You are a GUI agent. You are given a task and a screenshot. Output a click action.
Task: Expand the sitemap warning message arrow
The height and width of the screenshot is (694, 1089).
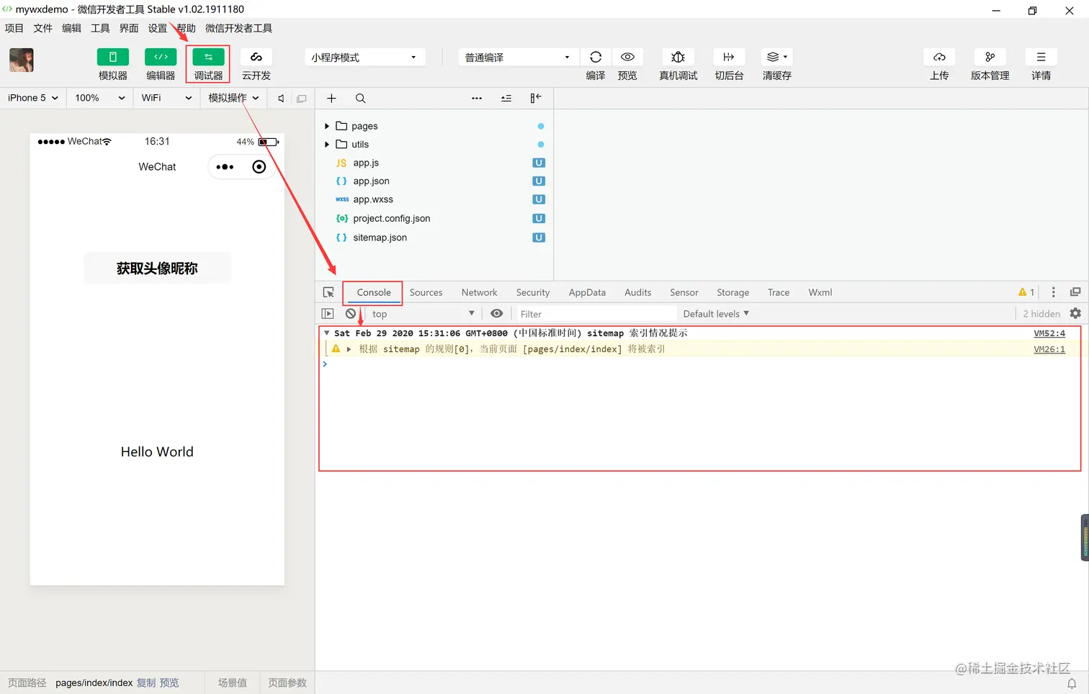pyautogui.click(x=349, y=349)
